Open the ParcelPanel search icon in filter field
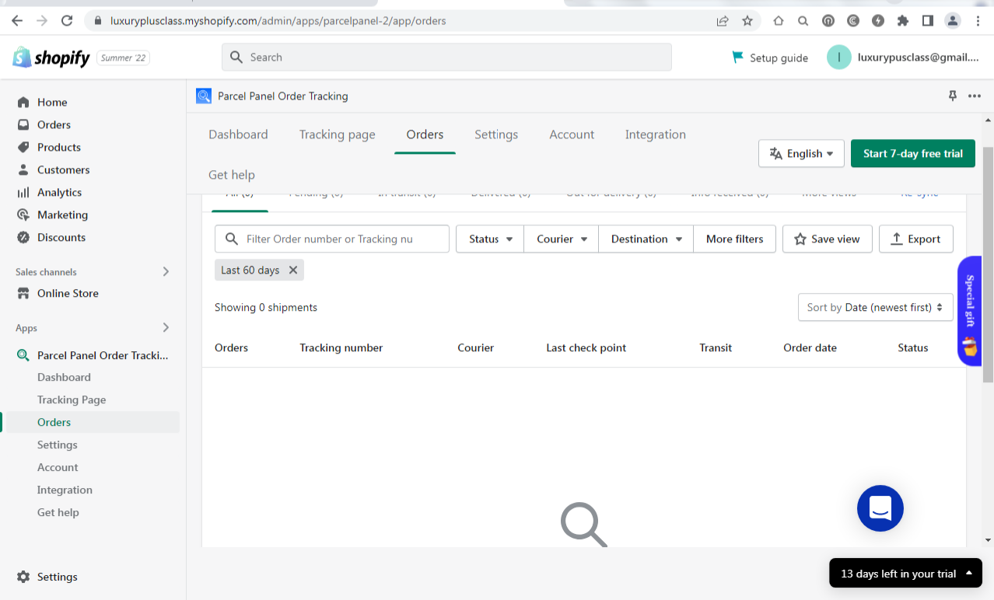 (233, 239)
